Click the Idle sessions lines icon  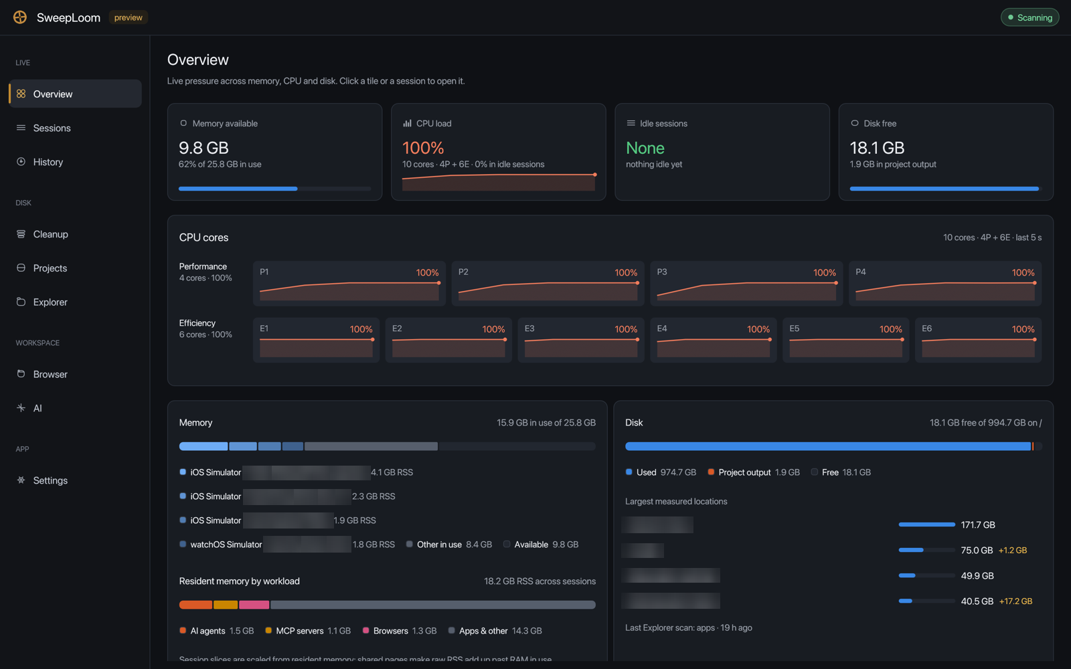point(631,123)
